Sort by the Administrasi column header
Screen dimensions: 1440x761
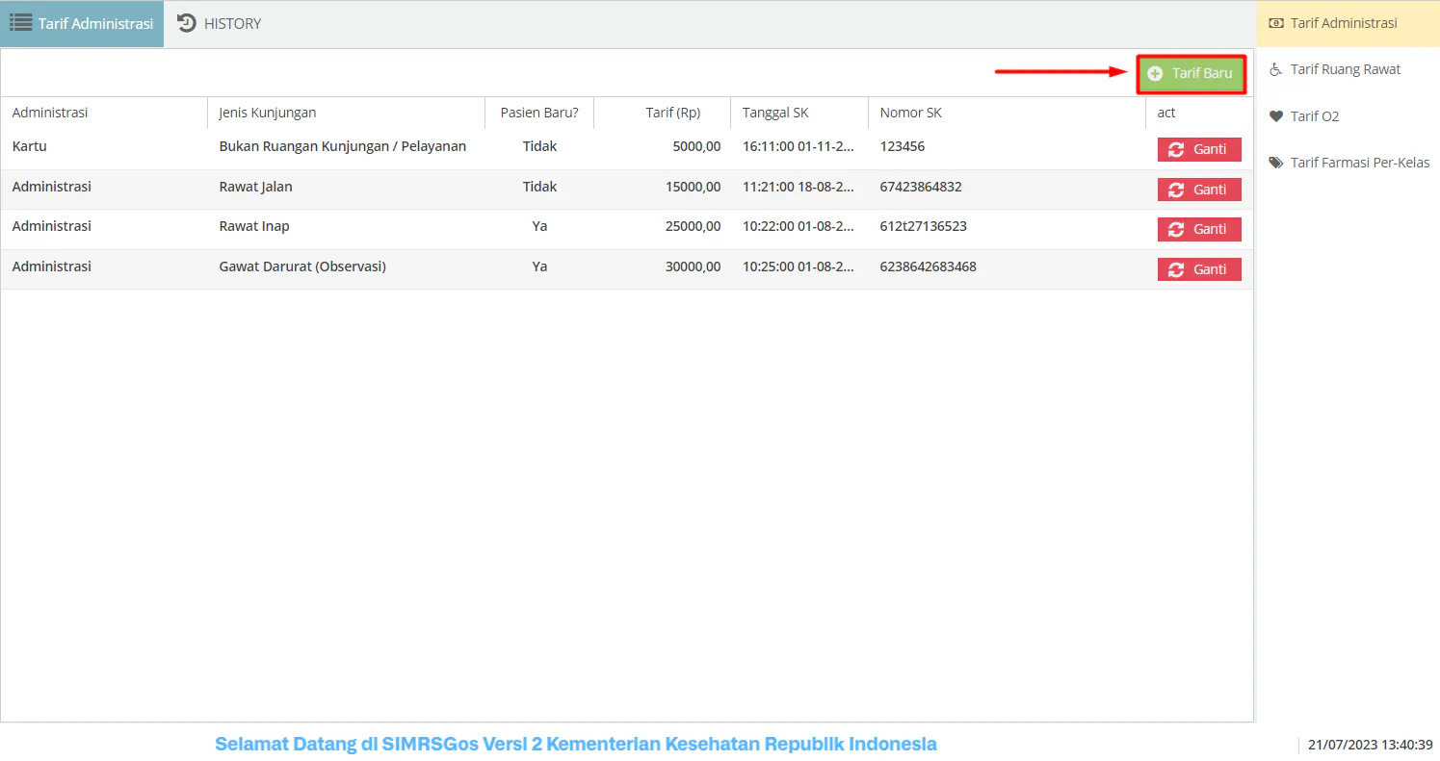pyautogui.click(x=104, y=113)
